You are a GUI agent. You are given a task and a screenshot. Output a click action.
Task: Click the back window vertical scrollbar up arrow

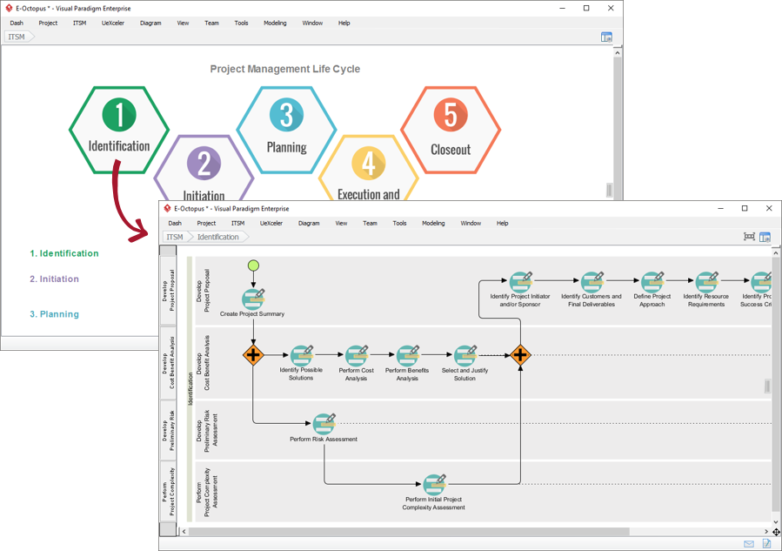618,52
